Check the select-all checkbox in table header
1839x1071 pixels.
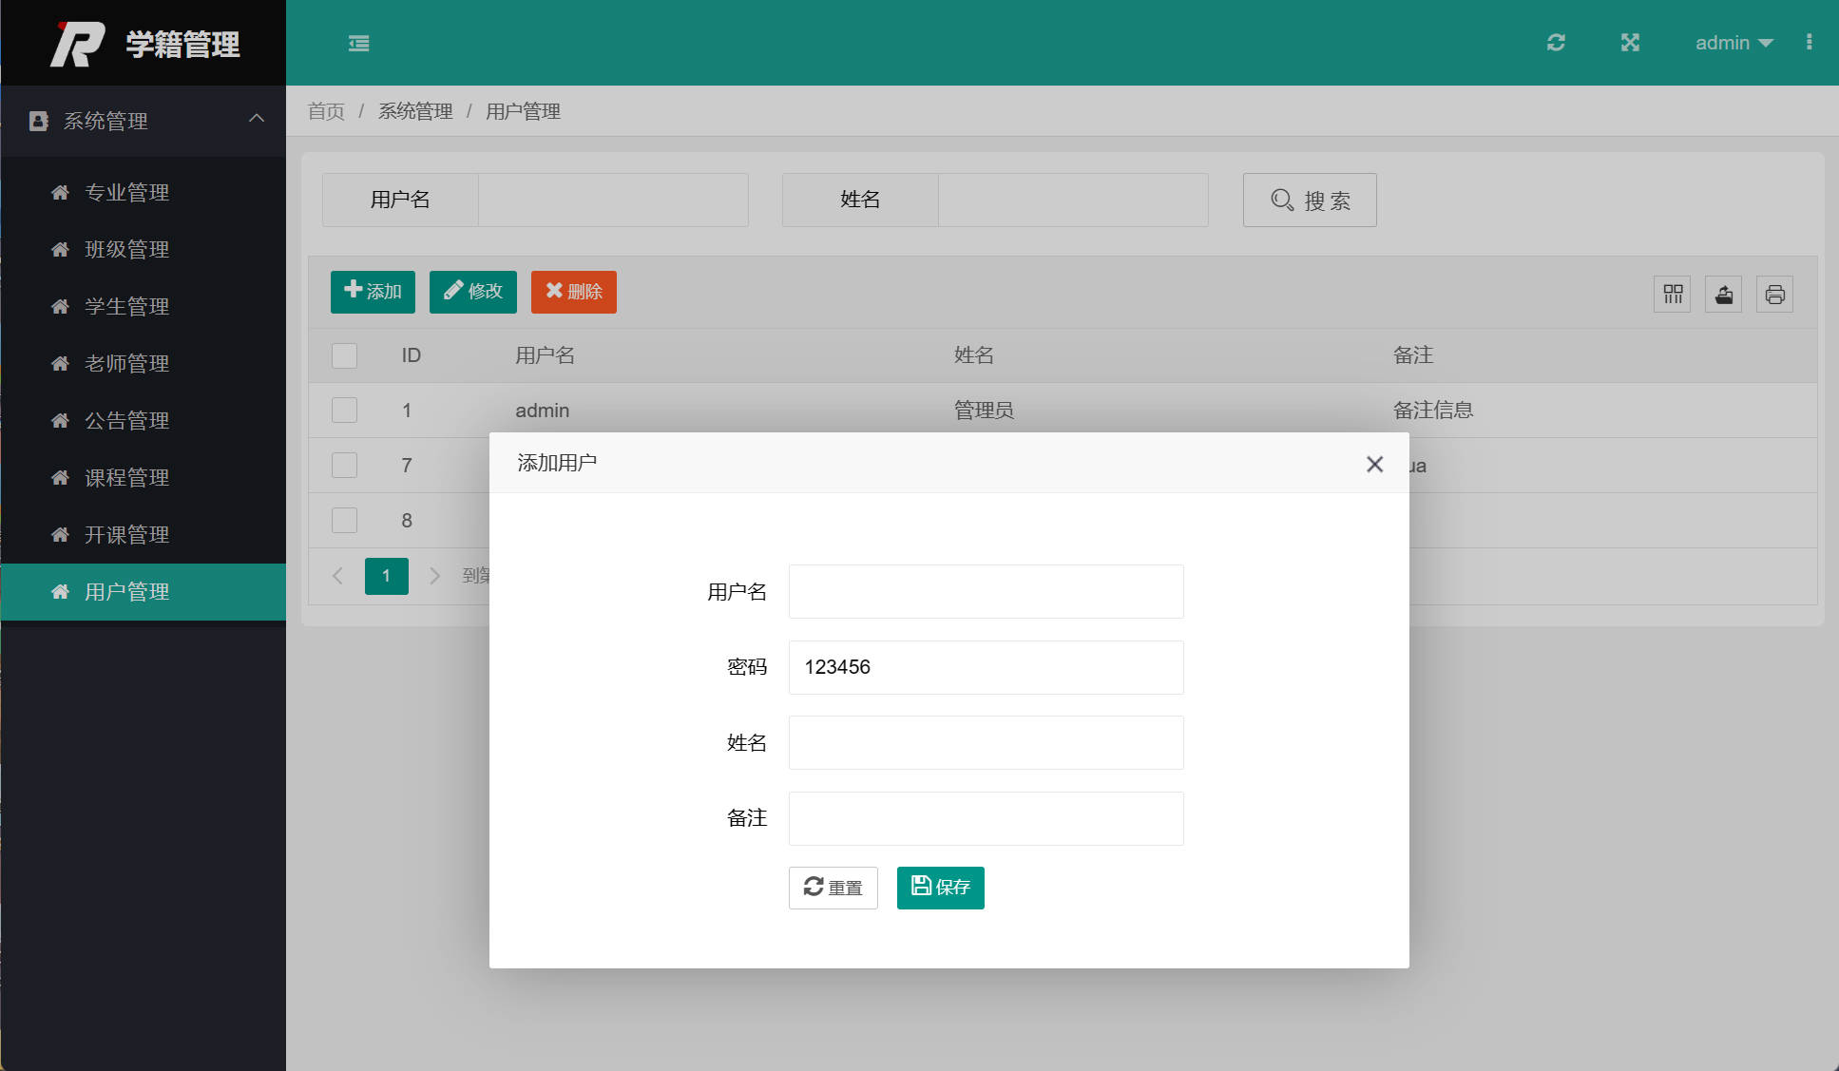pos(344,354)
